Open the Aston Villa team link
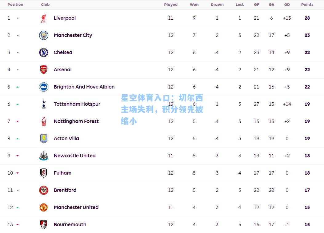 click(x=66, y=139)
